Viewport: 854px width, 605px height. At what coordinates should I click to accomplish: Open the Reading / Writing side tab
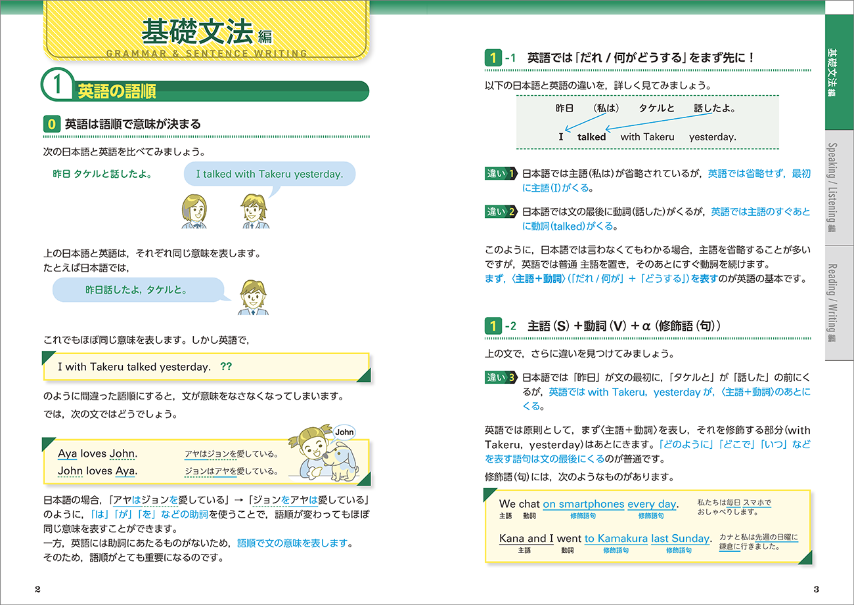(839, 302)
